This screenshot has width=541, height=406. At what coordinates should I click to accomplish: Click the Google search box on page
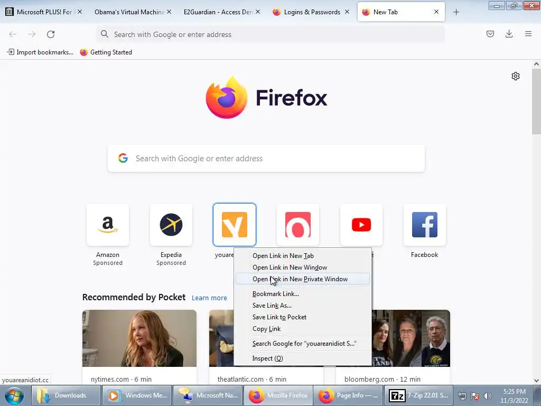click(x=266, y=159)
